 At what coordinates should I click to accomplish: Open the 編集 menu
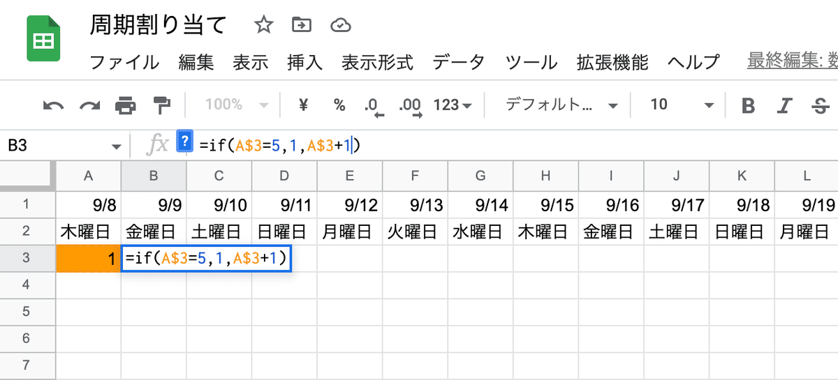click(196, 62)
